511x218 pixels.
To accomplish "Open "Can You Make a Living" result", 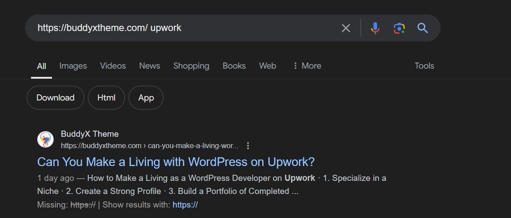I will point(176,162).
